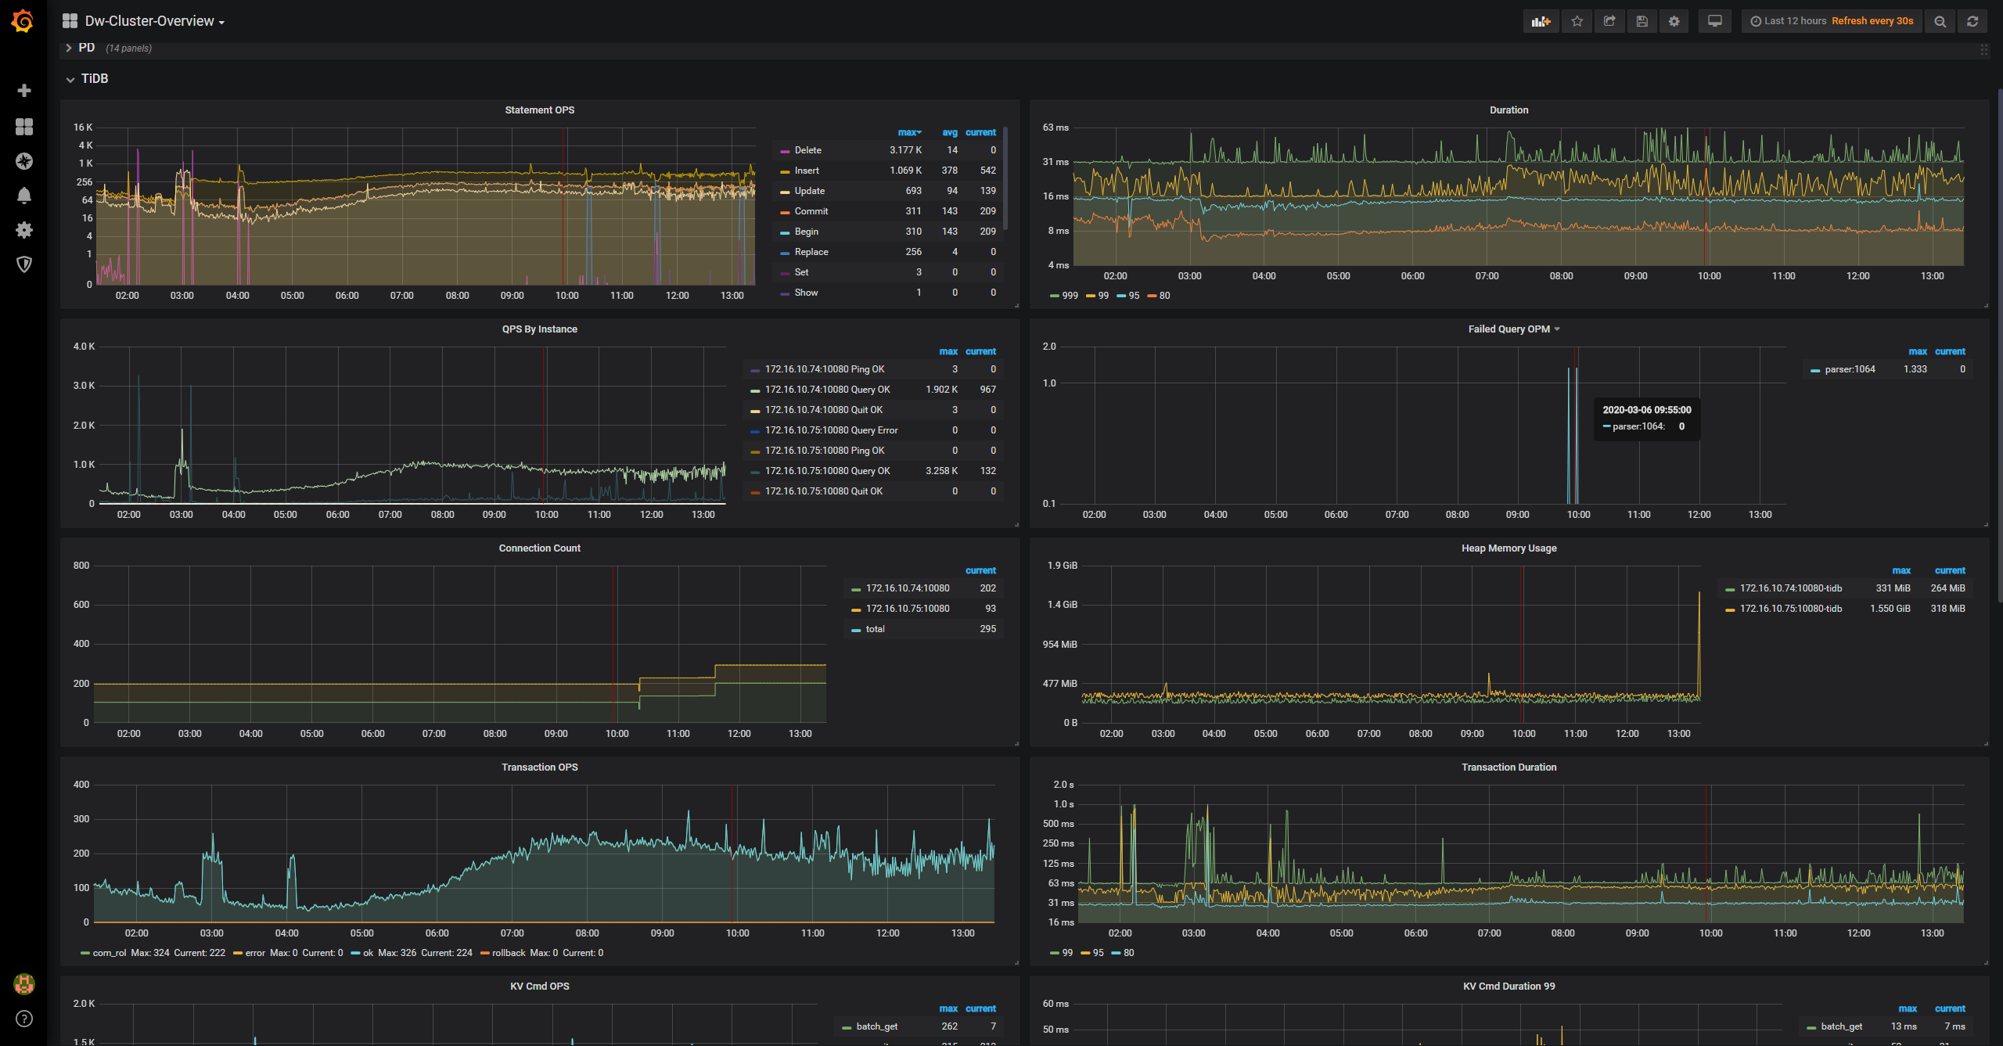2003x1046 pixels.
Task: Open the Explore compass in sidebar
Action: (x=24, y=161)
